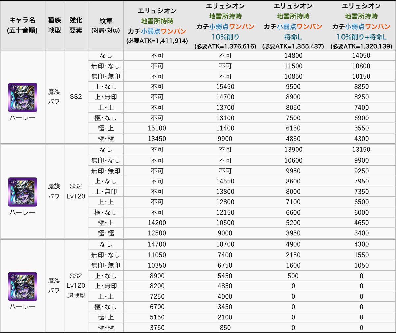Click the value 13800
This screenshot has height=333, width=396.
tap(225, 192)
